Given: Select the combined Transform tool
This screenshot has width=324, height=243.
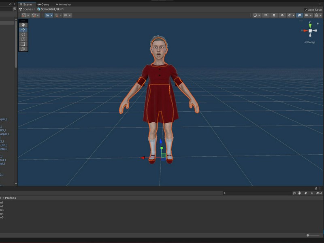Looking at the screenshot, I should click(23, 49).
